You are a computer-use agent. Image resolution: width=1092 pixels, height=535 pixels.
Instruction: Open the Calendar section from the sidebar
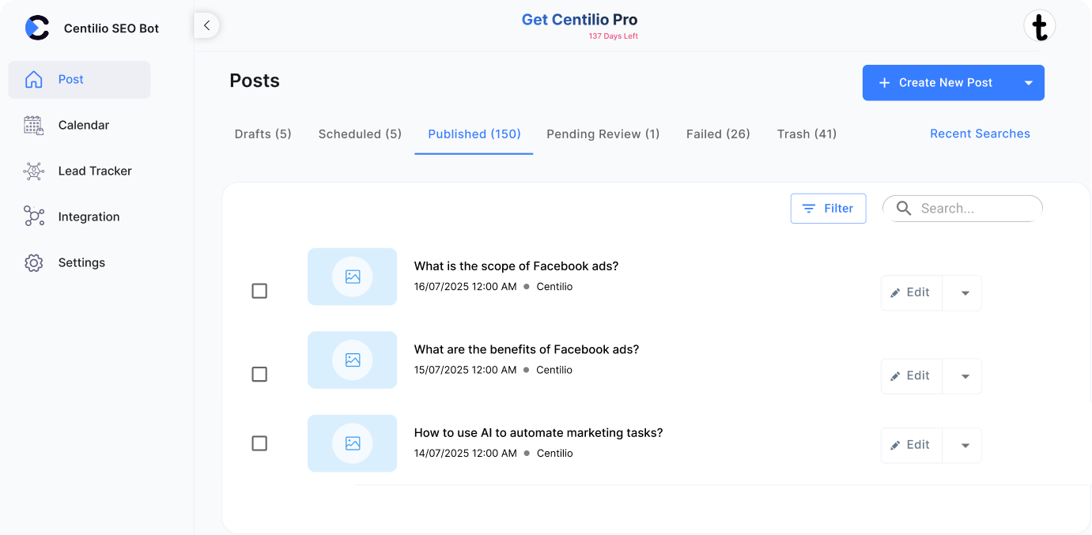(x=81, y=125)
